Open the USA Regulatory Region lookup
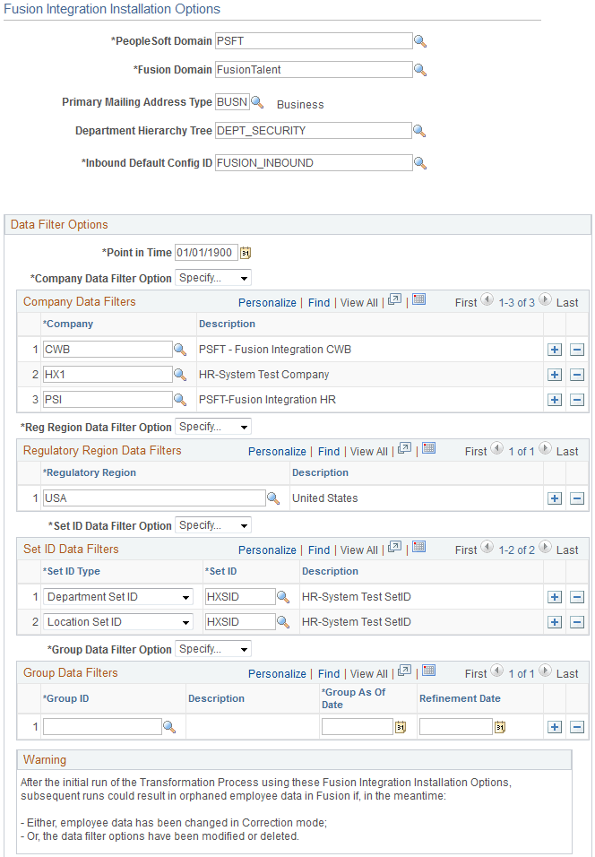 click(x=273, y=498)
